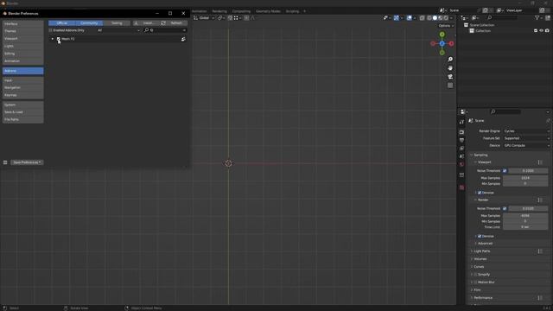The height and width of the screenshot is (311, 553).
Task: Click the Save Preferences button
Action: click(x=27, y=162)
